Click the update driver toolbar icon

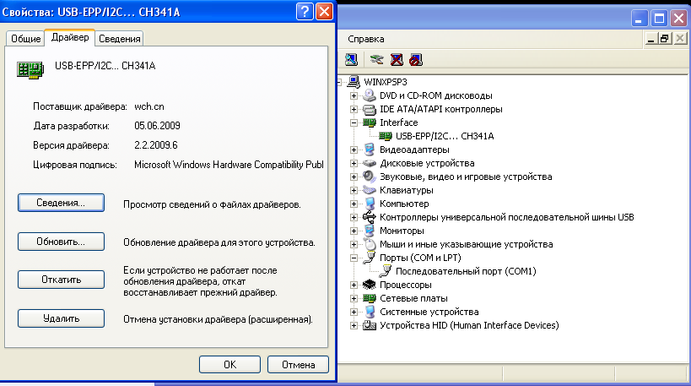coord(375,59)
